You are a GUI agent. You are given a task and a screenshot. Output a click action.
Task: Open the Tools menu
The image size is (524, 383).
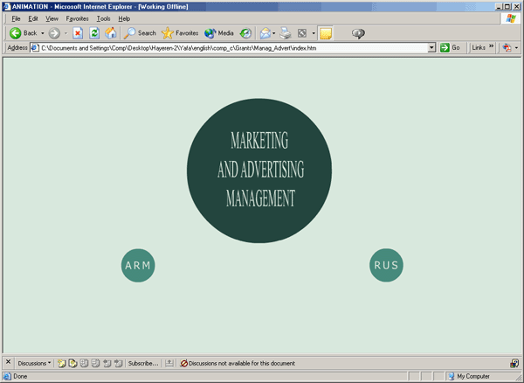click(x=103, y=18)
